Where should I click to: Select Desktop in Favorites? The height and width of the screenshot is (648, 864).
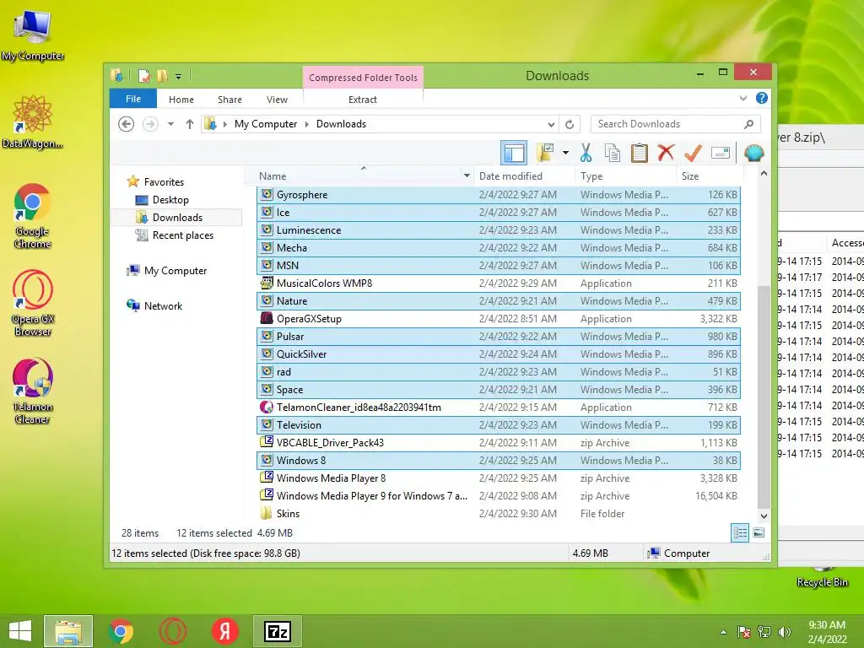point(170,199)
